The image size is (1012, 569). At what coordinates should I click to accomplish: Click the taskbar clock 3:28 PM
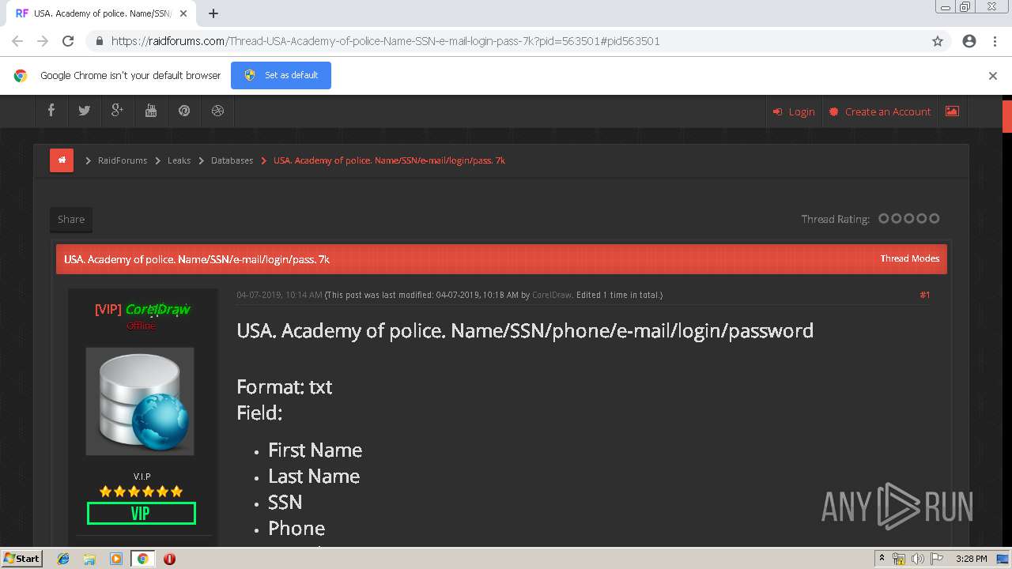pyautogui.click(x=971, y=559)
